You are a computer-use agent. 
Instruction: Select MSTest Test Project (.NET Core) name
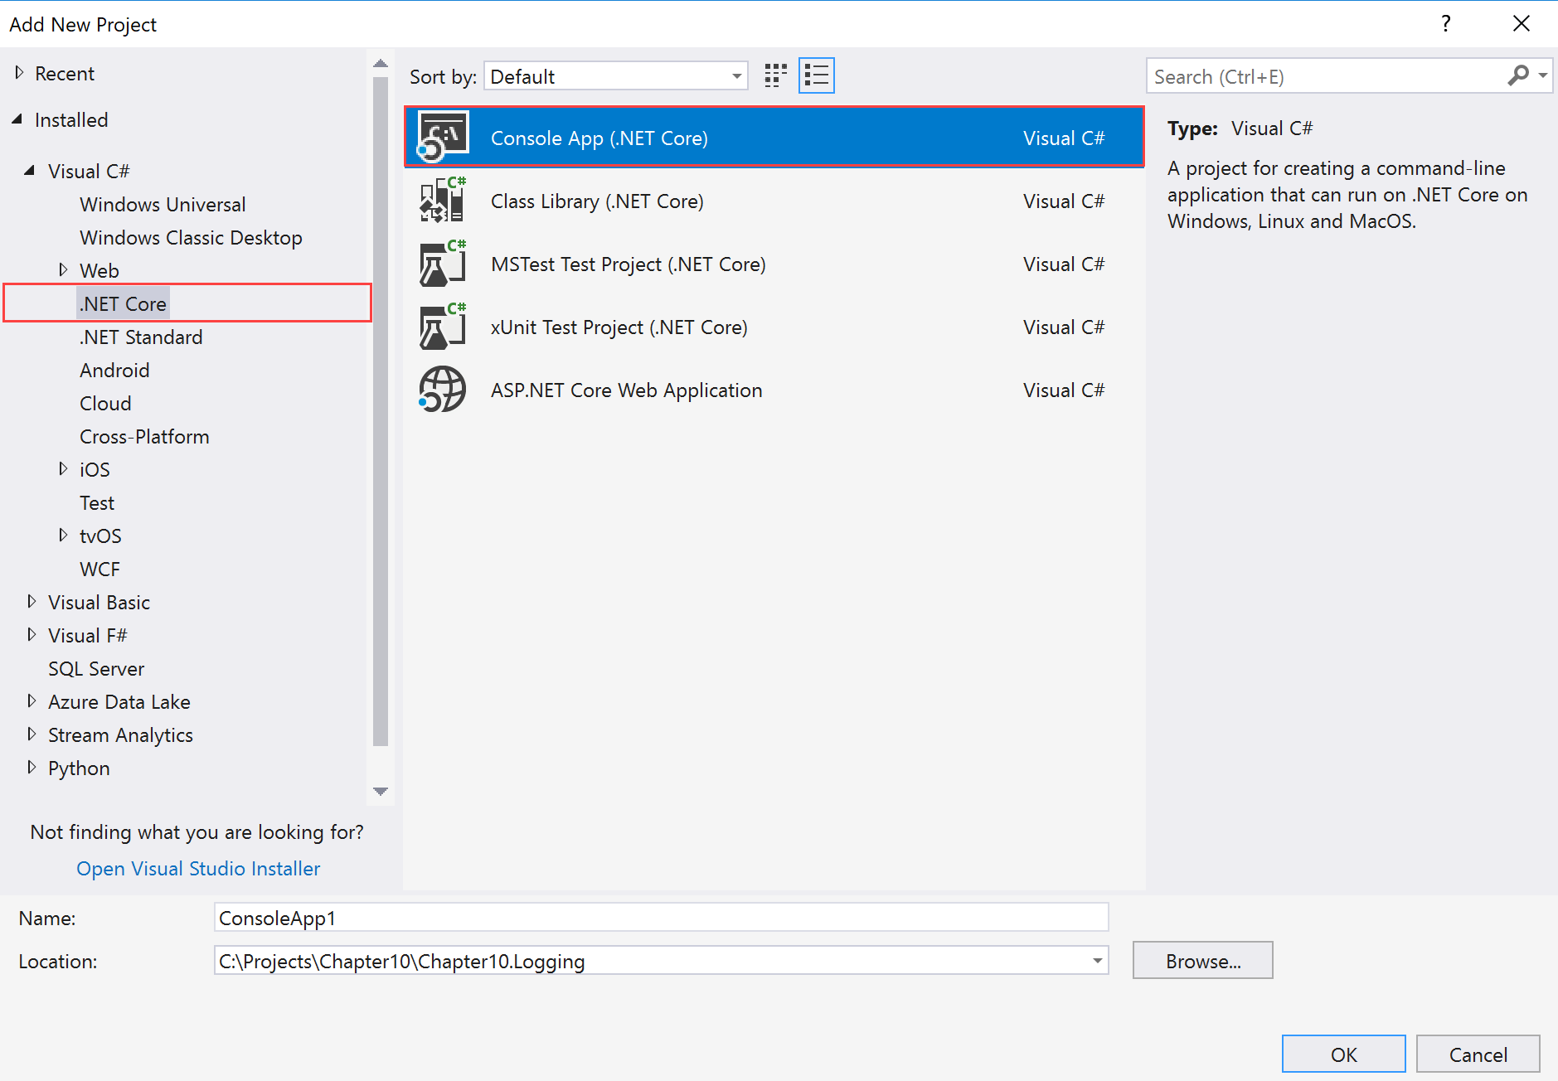point(629,264)
